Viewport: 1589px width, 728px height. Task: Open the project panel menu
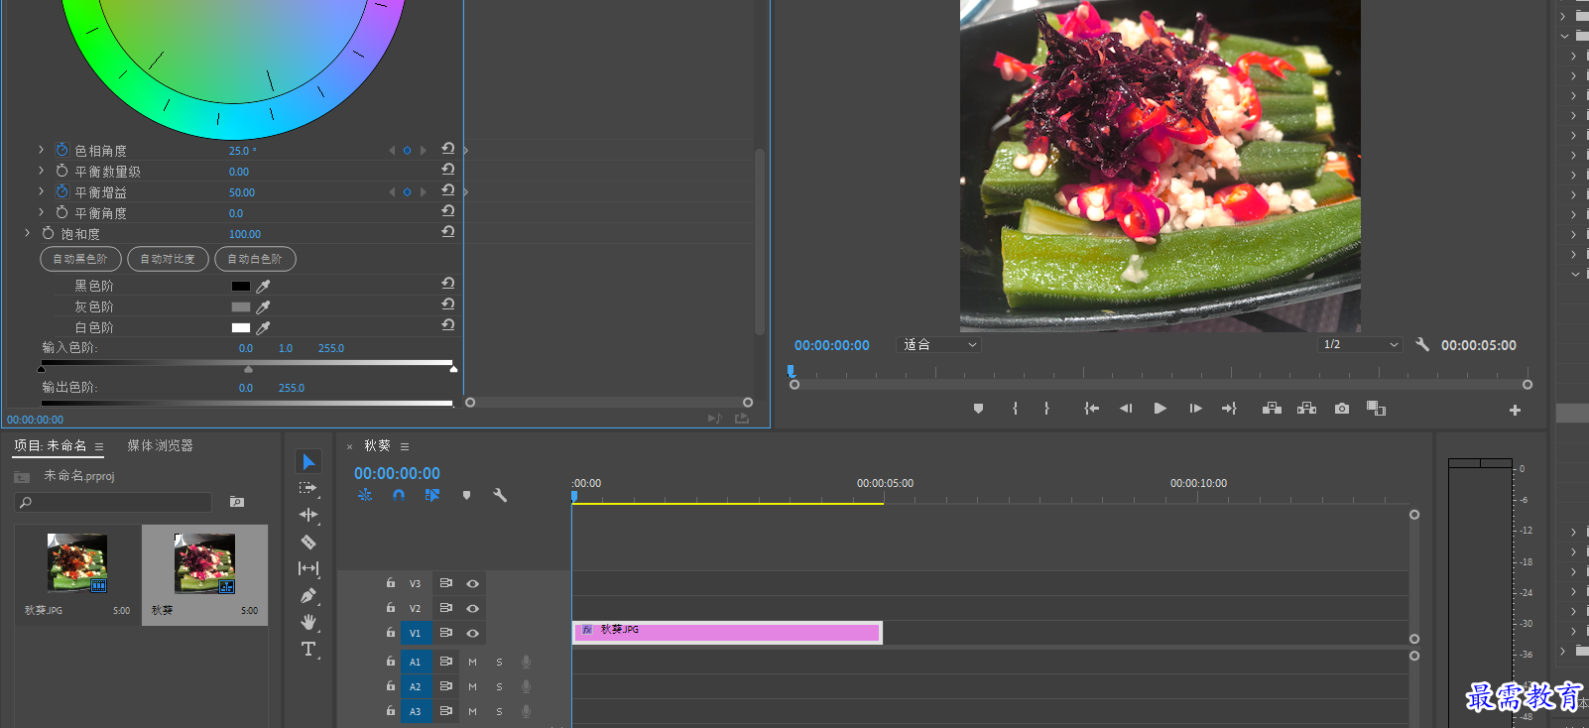tap(99, 447)
